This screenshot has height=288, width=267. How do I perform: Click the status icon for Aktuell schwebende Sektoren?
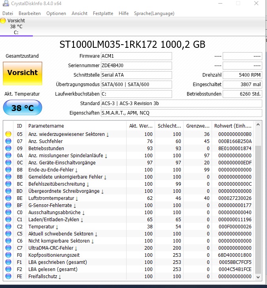pyautogui.click(x=8, y=233)
